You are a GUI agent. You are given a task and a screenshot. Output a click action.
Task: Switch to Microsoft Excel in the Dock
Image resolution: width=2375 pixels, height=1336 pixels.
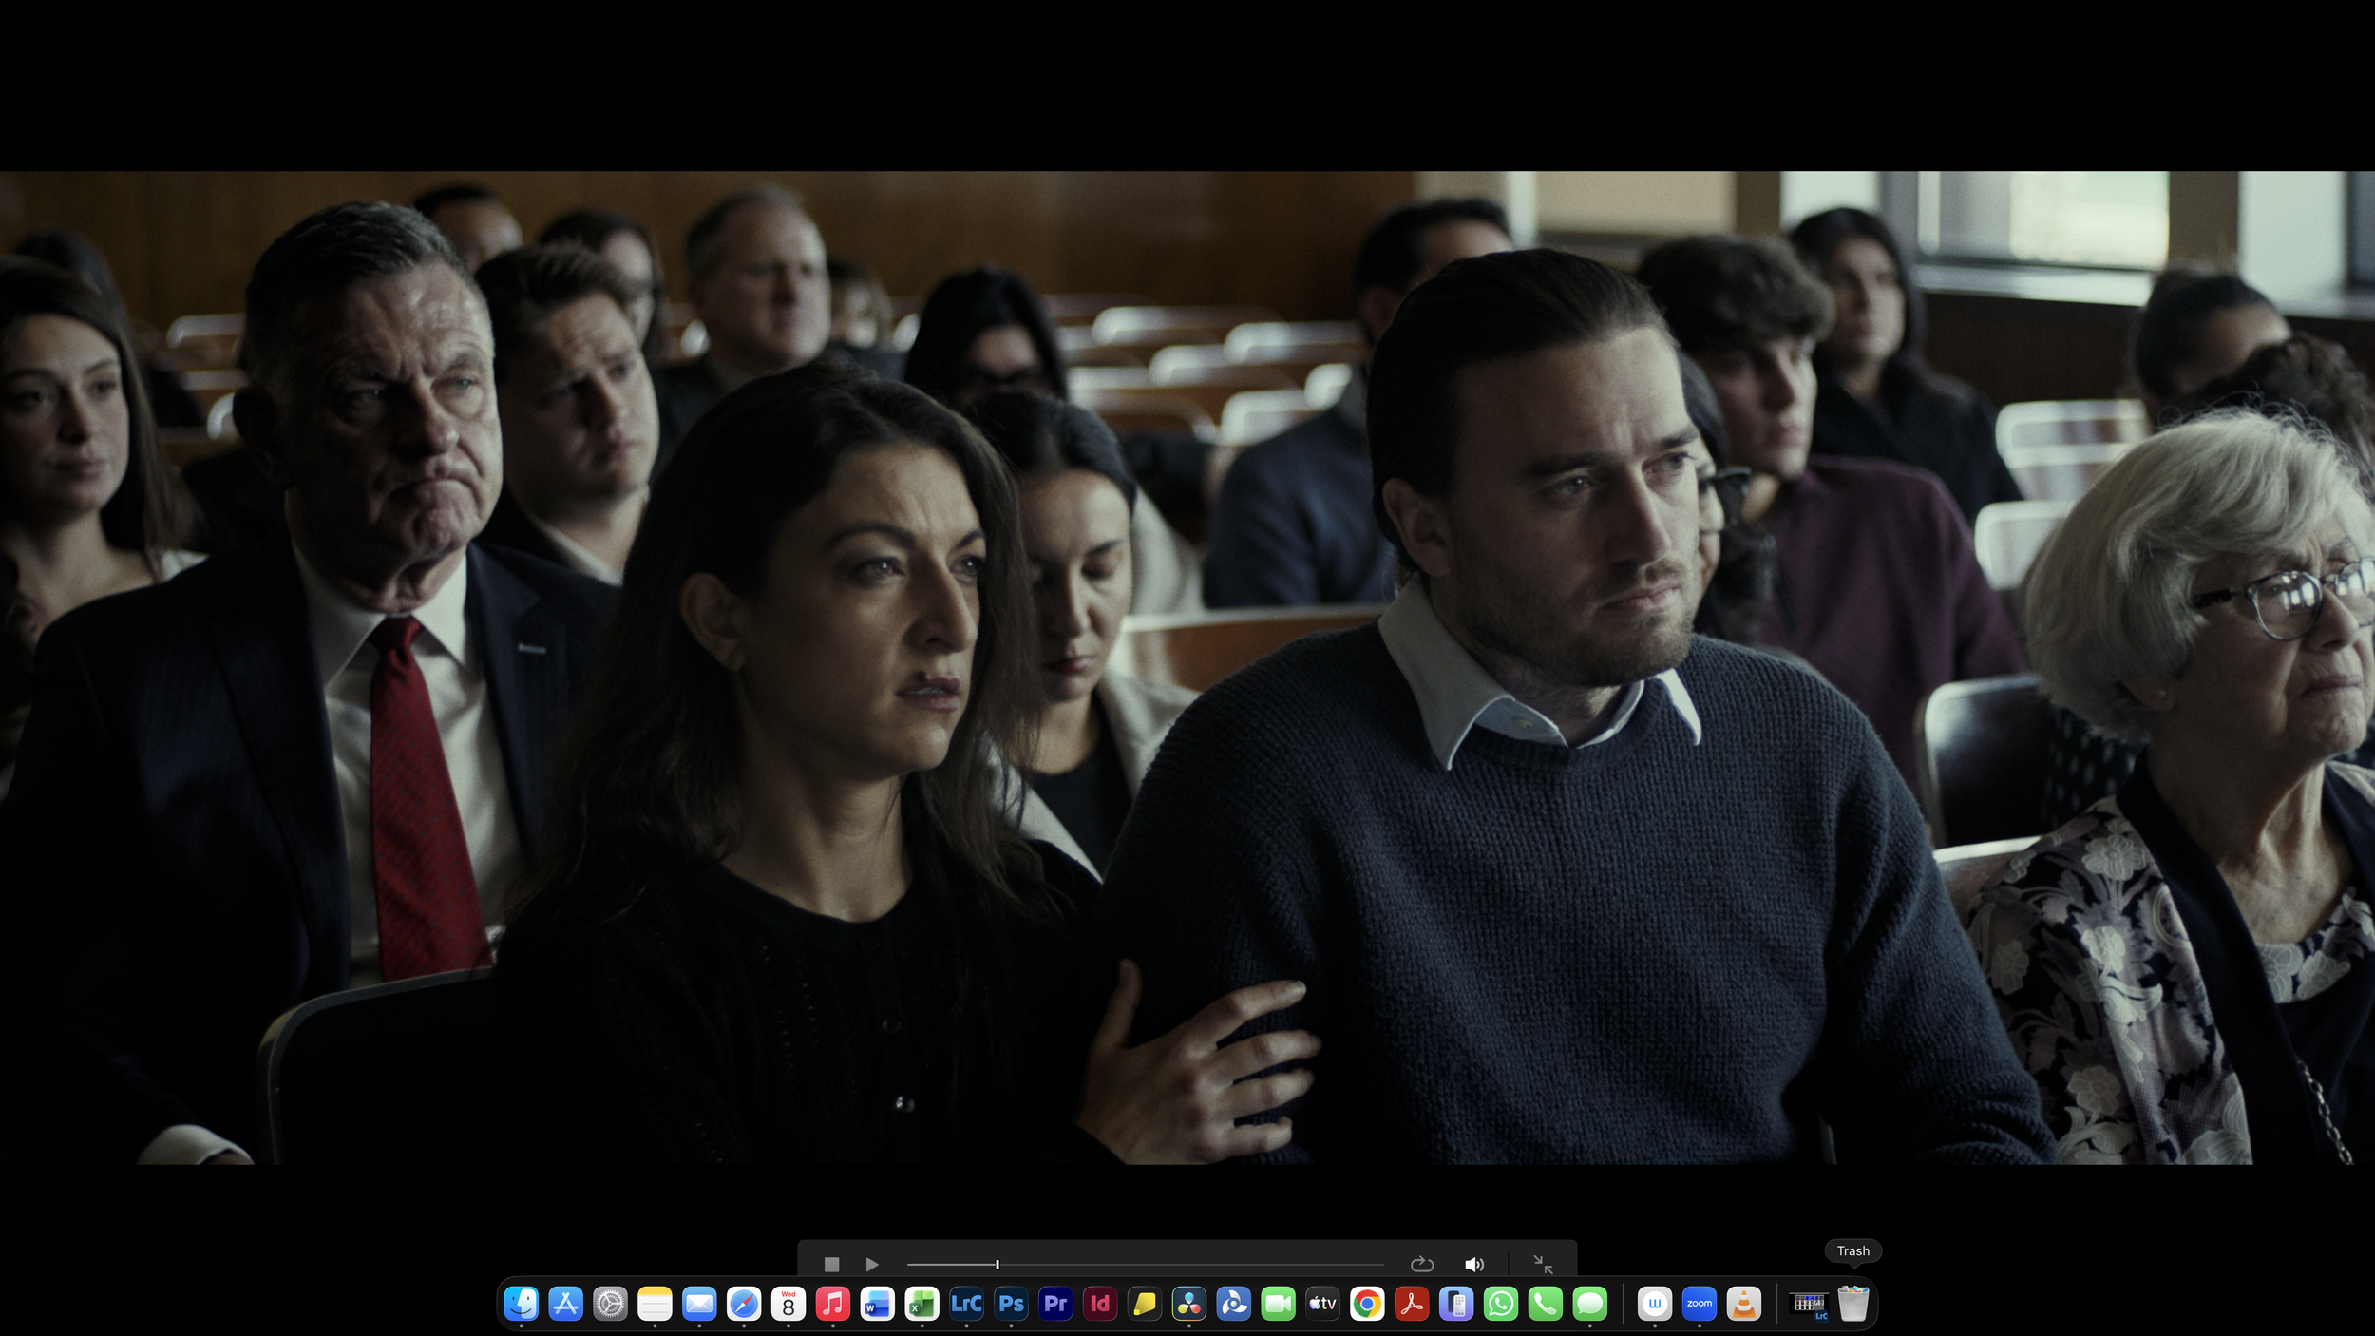pyautogui.click(x=921, y=1304)
